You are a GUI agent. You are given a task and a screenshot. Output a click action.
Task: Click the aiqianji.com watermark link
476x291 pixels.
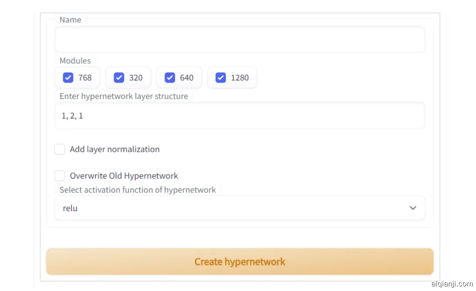[452, 284]
